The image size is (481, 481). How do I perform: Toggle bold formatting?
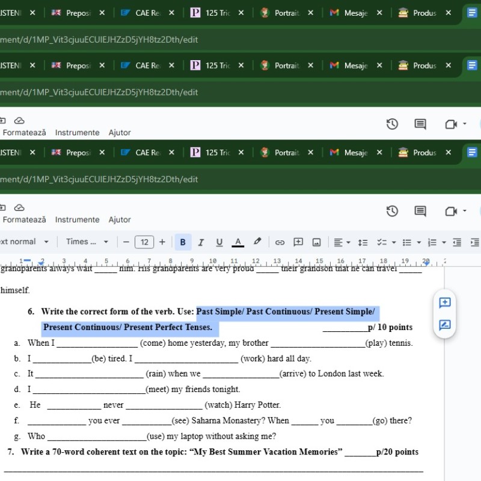183,242
